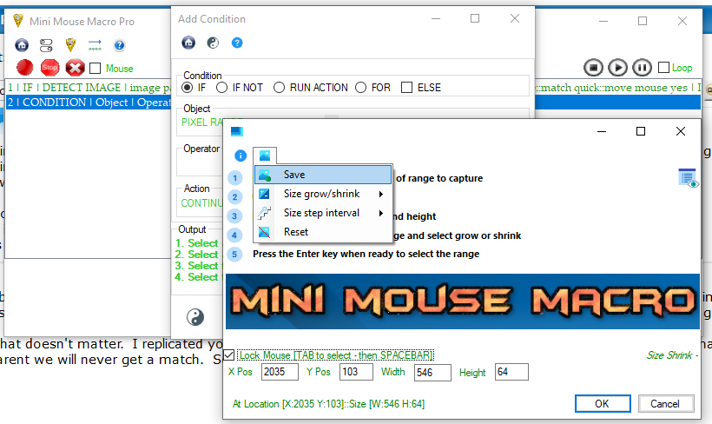This screenshot has height=424, width=712.
Task: Select the IF NOT radio button
Action: (221, 87)
